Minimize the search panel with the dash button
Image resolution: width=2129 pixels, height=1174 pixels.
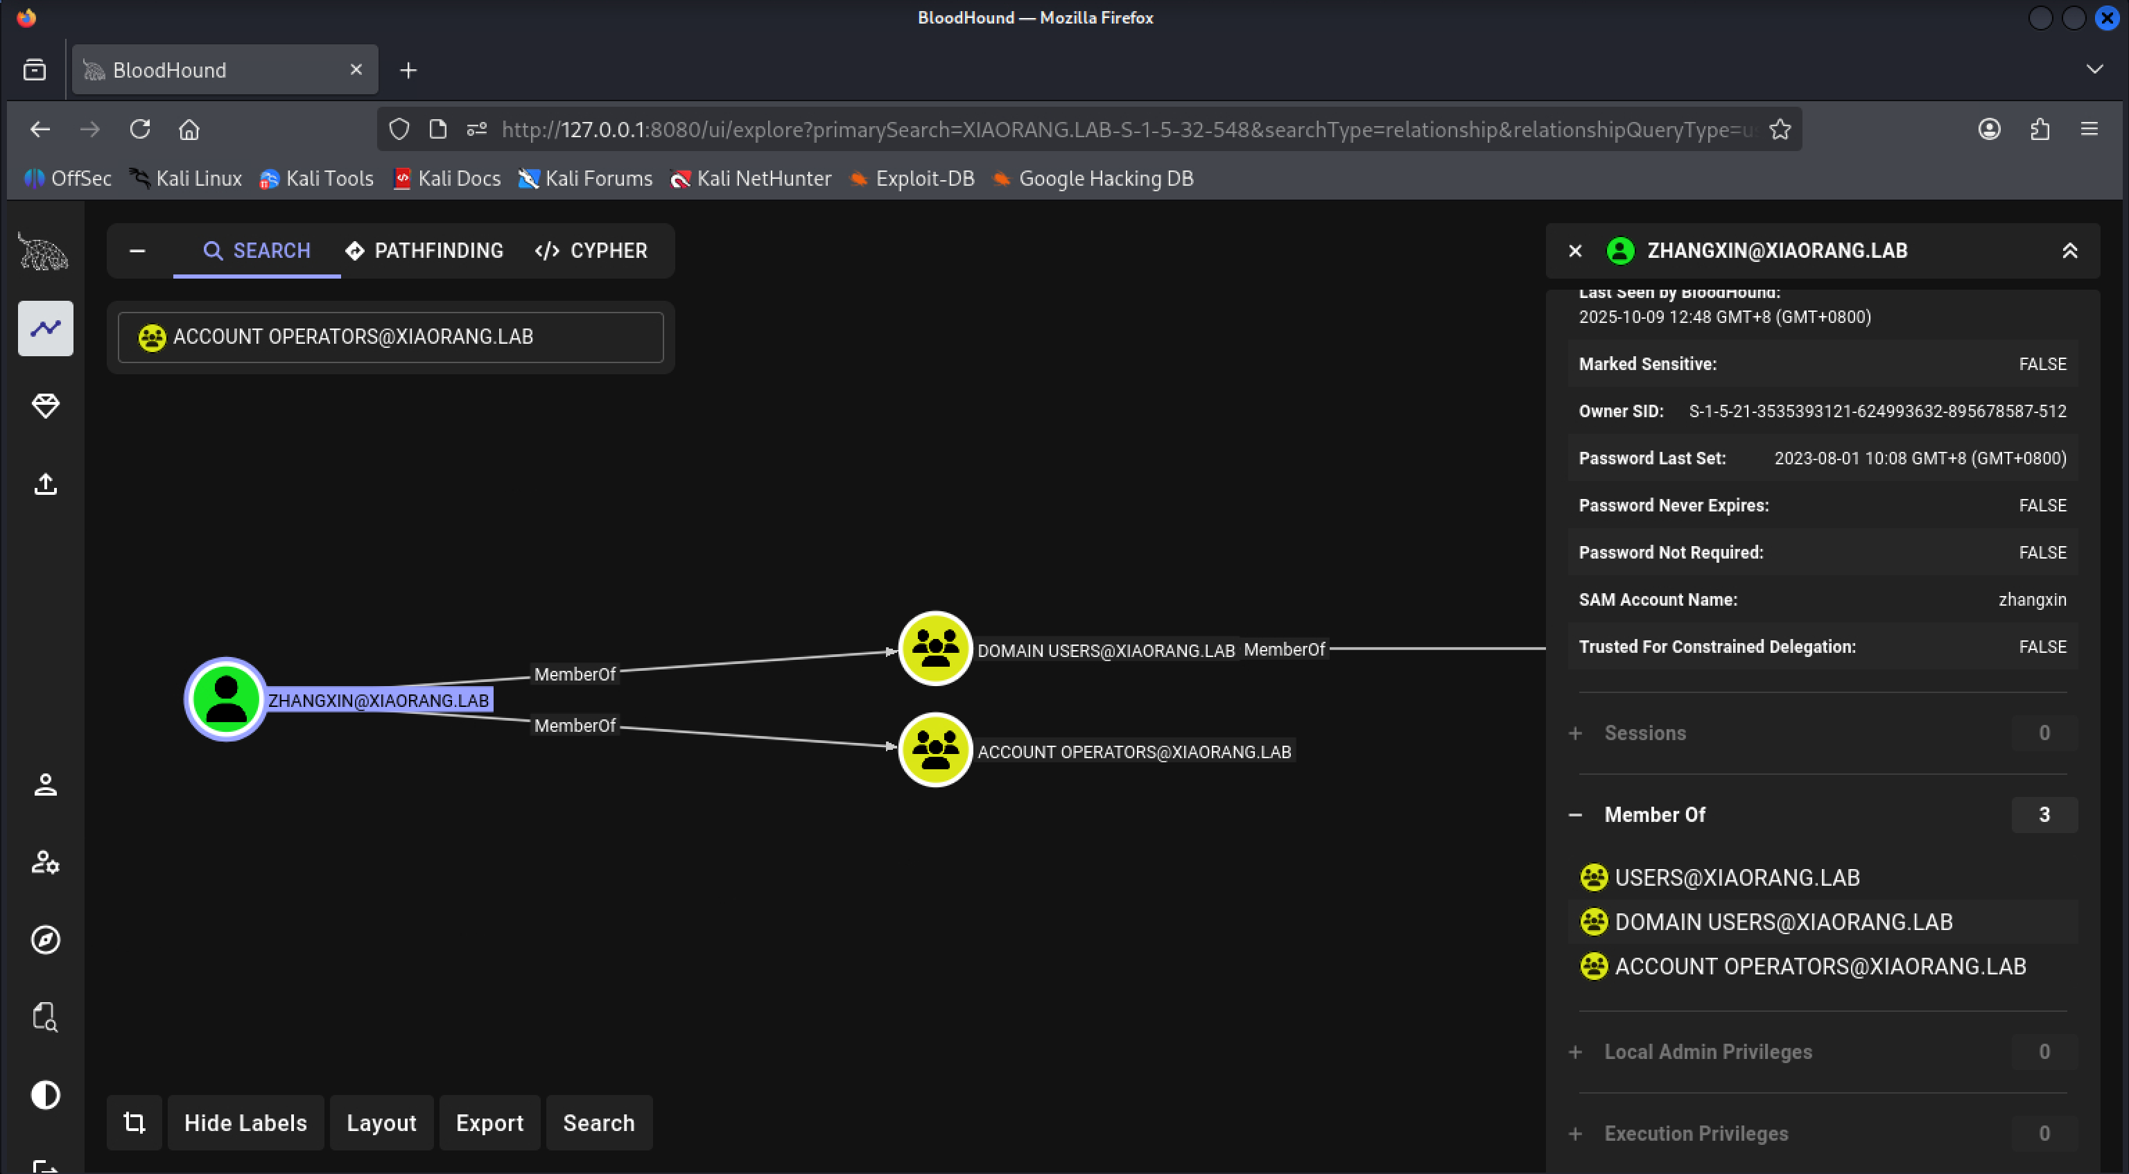click(137, 250)
